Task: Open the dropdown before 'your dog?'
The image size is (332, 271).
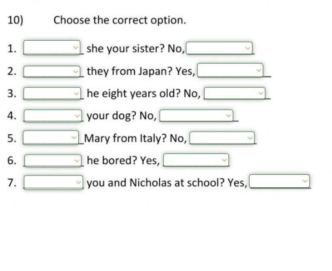Action: coord(53,116)
